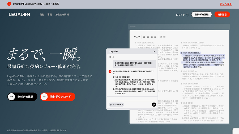Click 詳しく見る link in top banner
Viewport: 239px width, 134px height.
(x=226, y=4)
